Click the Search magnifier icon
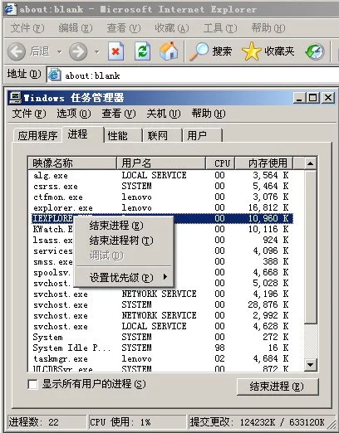Screen dimensions: 339x433 click(199, 51)
